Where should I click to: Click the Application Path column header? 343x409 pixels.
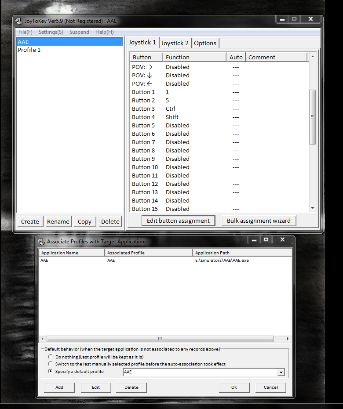click(x=242, y=253)
